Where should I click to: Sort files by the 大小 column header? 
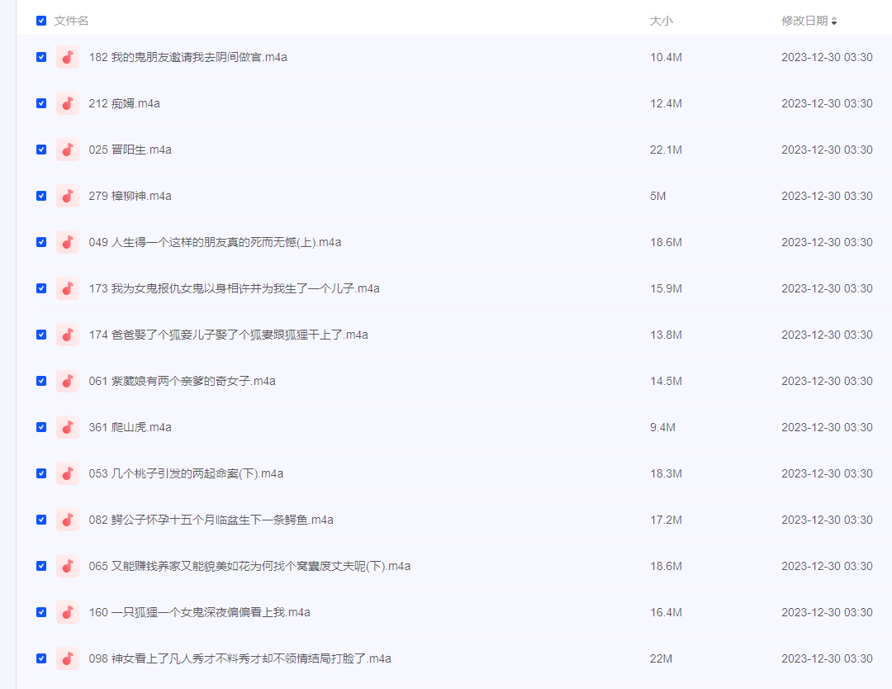[661, 21]
